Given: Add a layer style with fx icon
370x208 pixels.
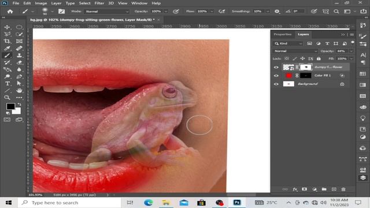Looking at the screenshot, I should [295, 189].
